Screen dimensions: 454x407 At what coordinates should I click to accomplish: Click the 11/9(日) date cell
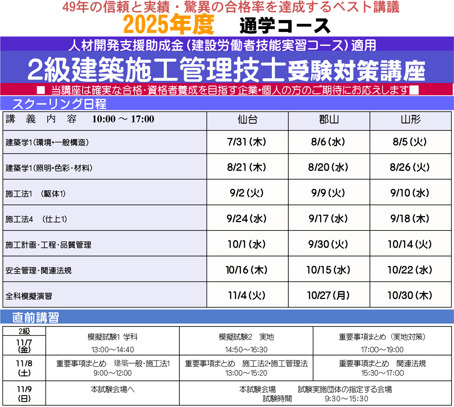tap(24, 393)
